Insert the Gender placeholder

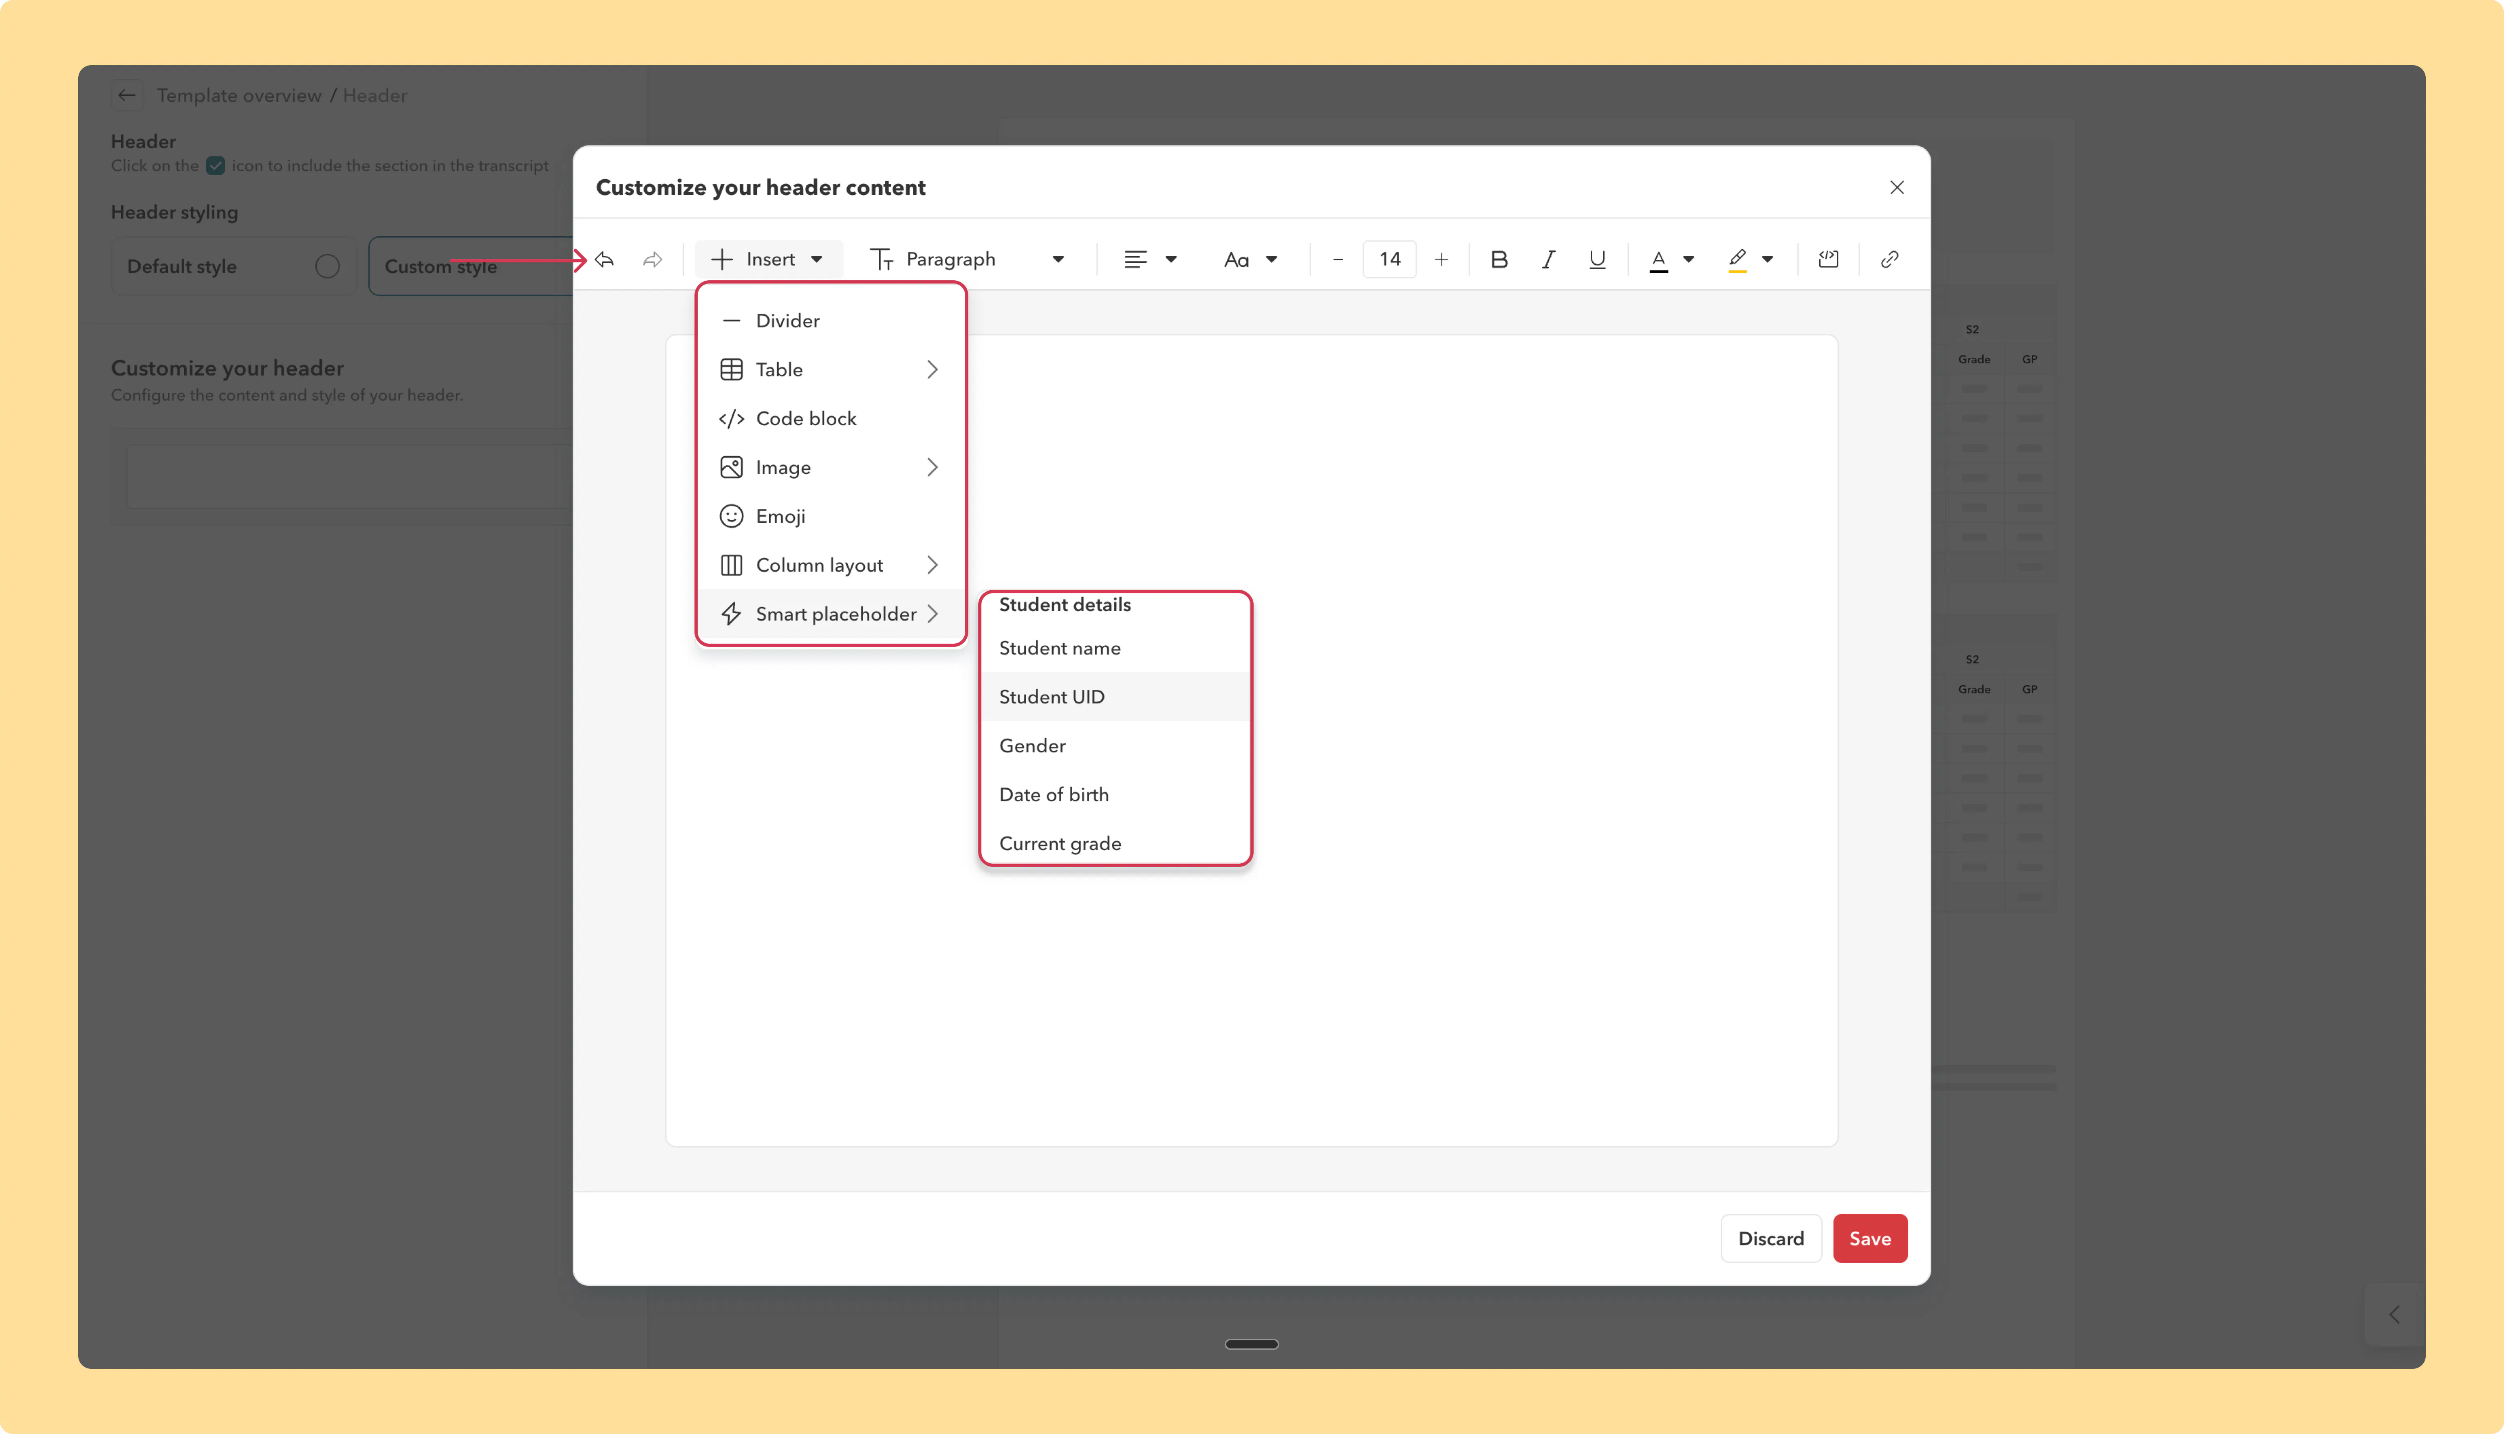pyautogui.click(x=1116, y=746)
